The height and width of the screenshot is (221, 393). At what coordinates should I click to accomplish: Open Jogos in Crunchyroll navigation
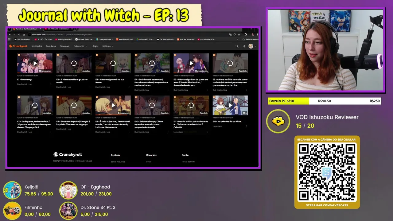(x=95, y=46)
